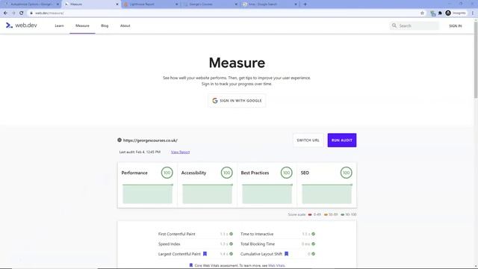Click the SEO score chart
478x269 pixels.
[327, 194]
